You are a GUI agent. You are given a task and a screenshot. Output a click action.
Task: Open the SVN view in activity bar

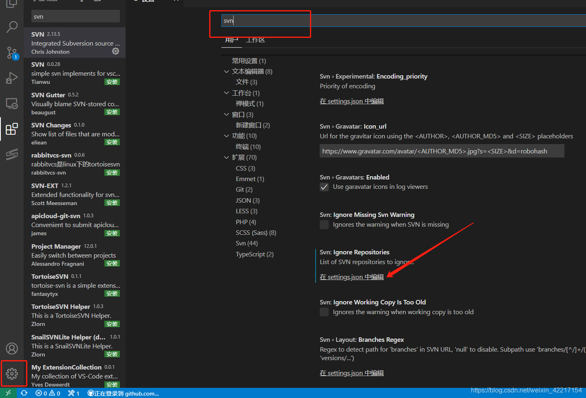tap(12, 154)
